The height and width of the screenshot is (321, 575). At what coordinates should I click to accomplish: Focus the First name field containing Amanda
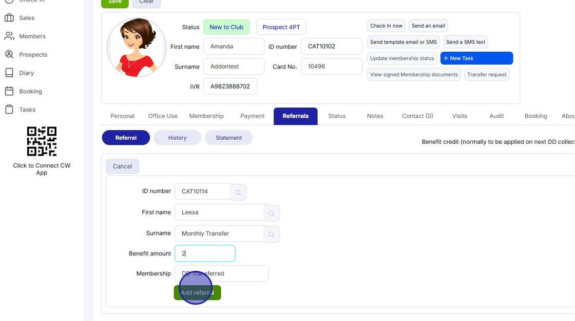pyautogui.click(x=234, y=47)
